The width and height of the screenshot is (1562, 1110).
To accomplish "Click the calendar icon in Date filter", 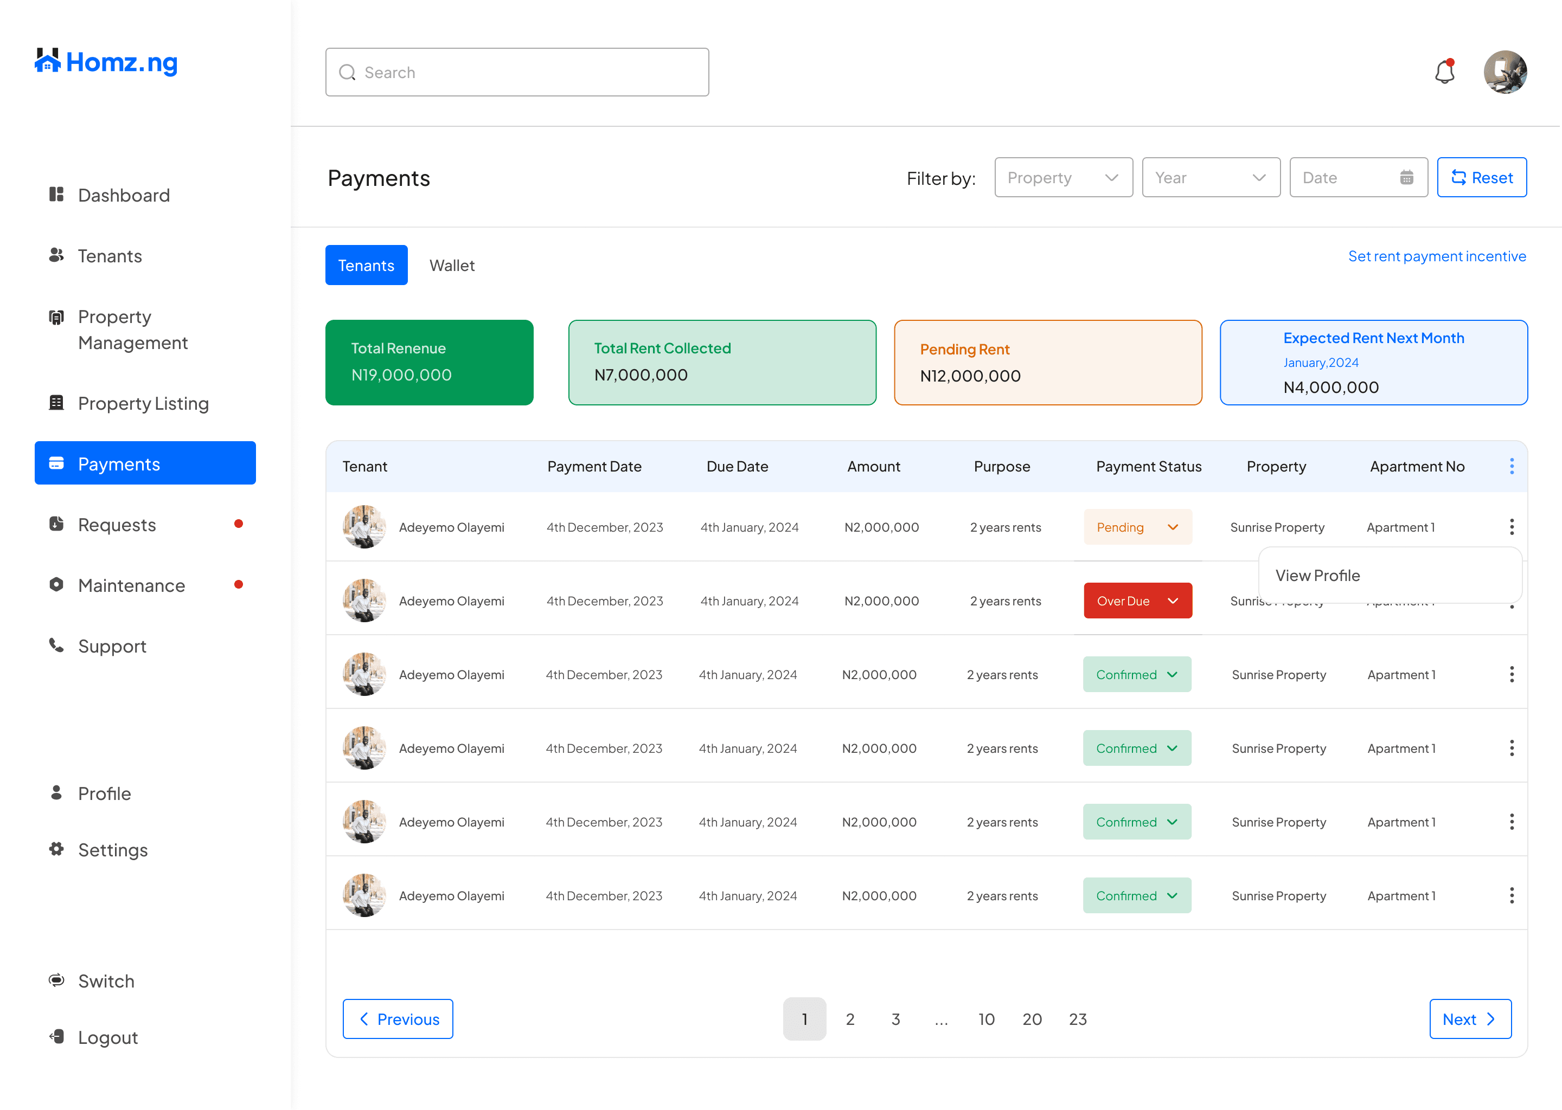I will coord(1406,178).
